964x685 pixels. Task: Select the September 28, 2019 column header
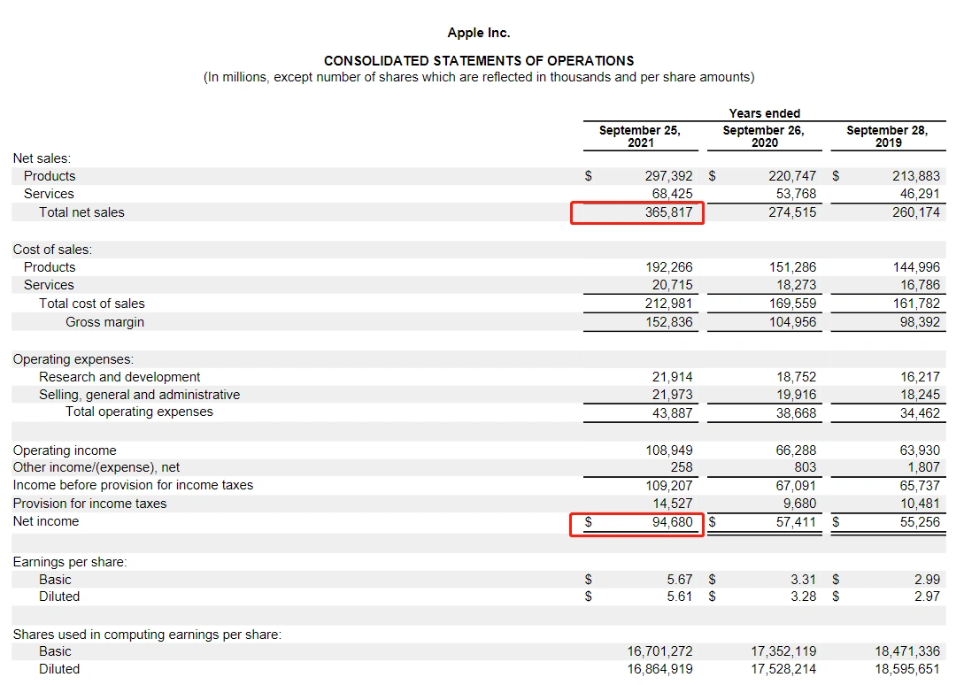click(x=887, y=136)
